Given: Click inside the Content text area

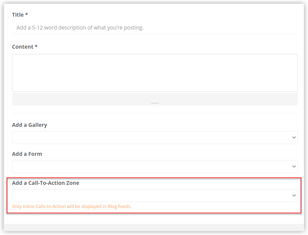Looking at the screenshot, I should (155, 73).
